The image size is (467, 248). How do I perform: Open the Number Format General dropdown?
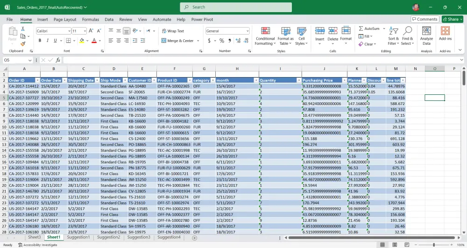tap(248, 31)
